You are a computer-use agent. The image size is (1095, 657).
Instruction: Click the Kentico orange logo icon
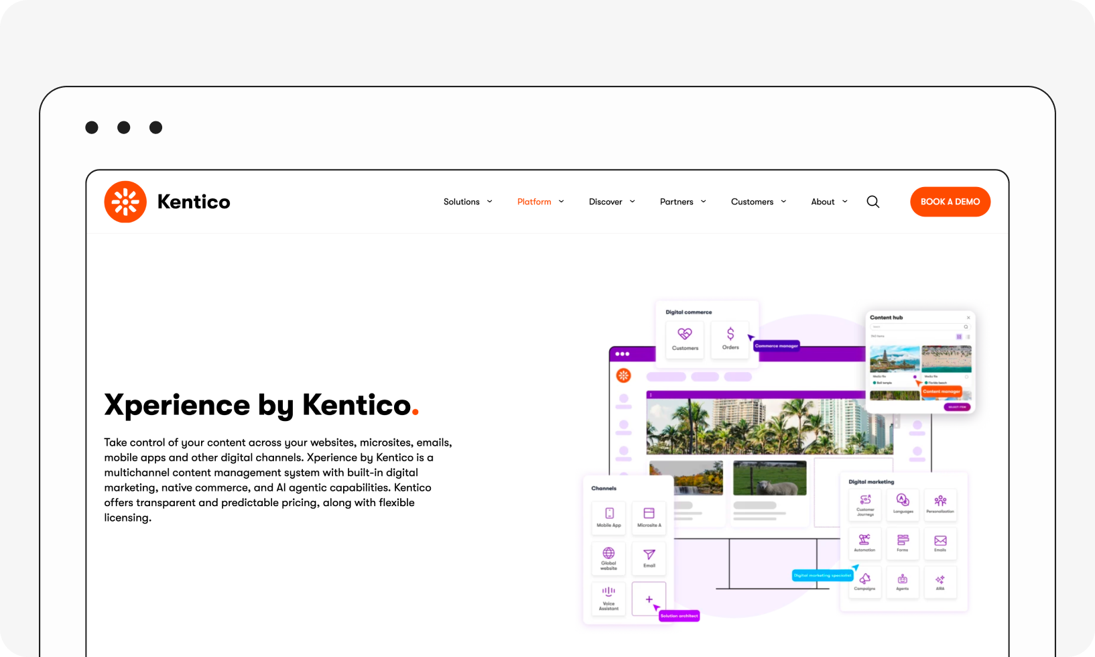[x=125, y=202]
